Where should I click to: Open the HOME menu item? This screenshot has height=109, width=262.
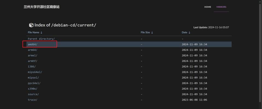tap(208, 7)
